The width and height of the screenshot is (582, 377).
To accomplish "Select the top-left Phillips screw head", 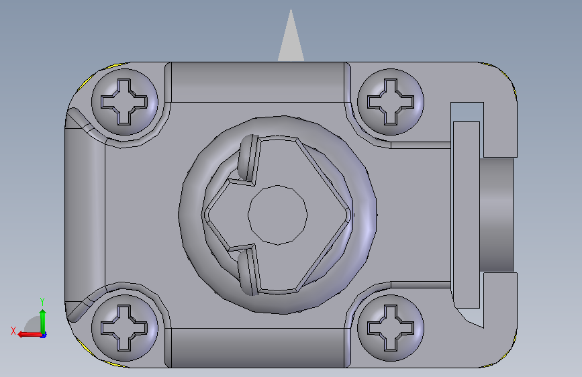I will [125, 102].
